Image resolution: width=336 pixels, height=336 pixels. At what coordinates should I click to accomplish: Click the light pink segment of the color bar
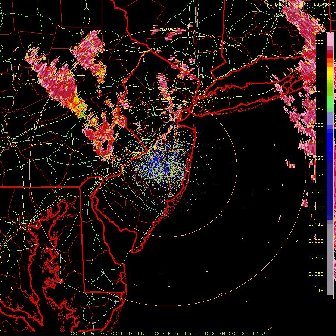330,40
